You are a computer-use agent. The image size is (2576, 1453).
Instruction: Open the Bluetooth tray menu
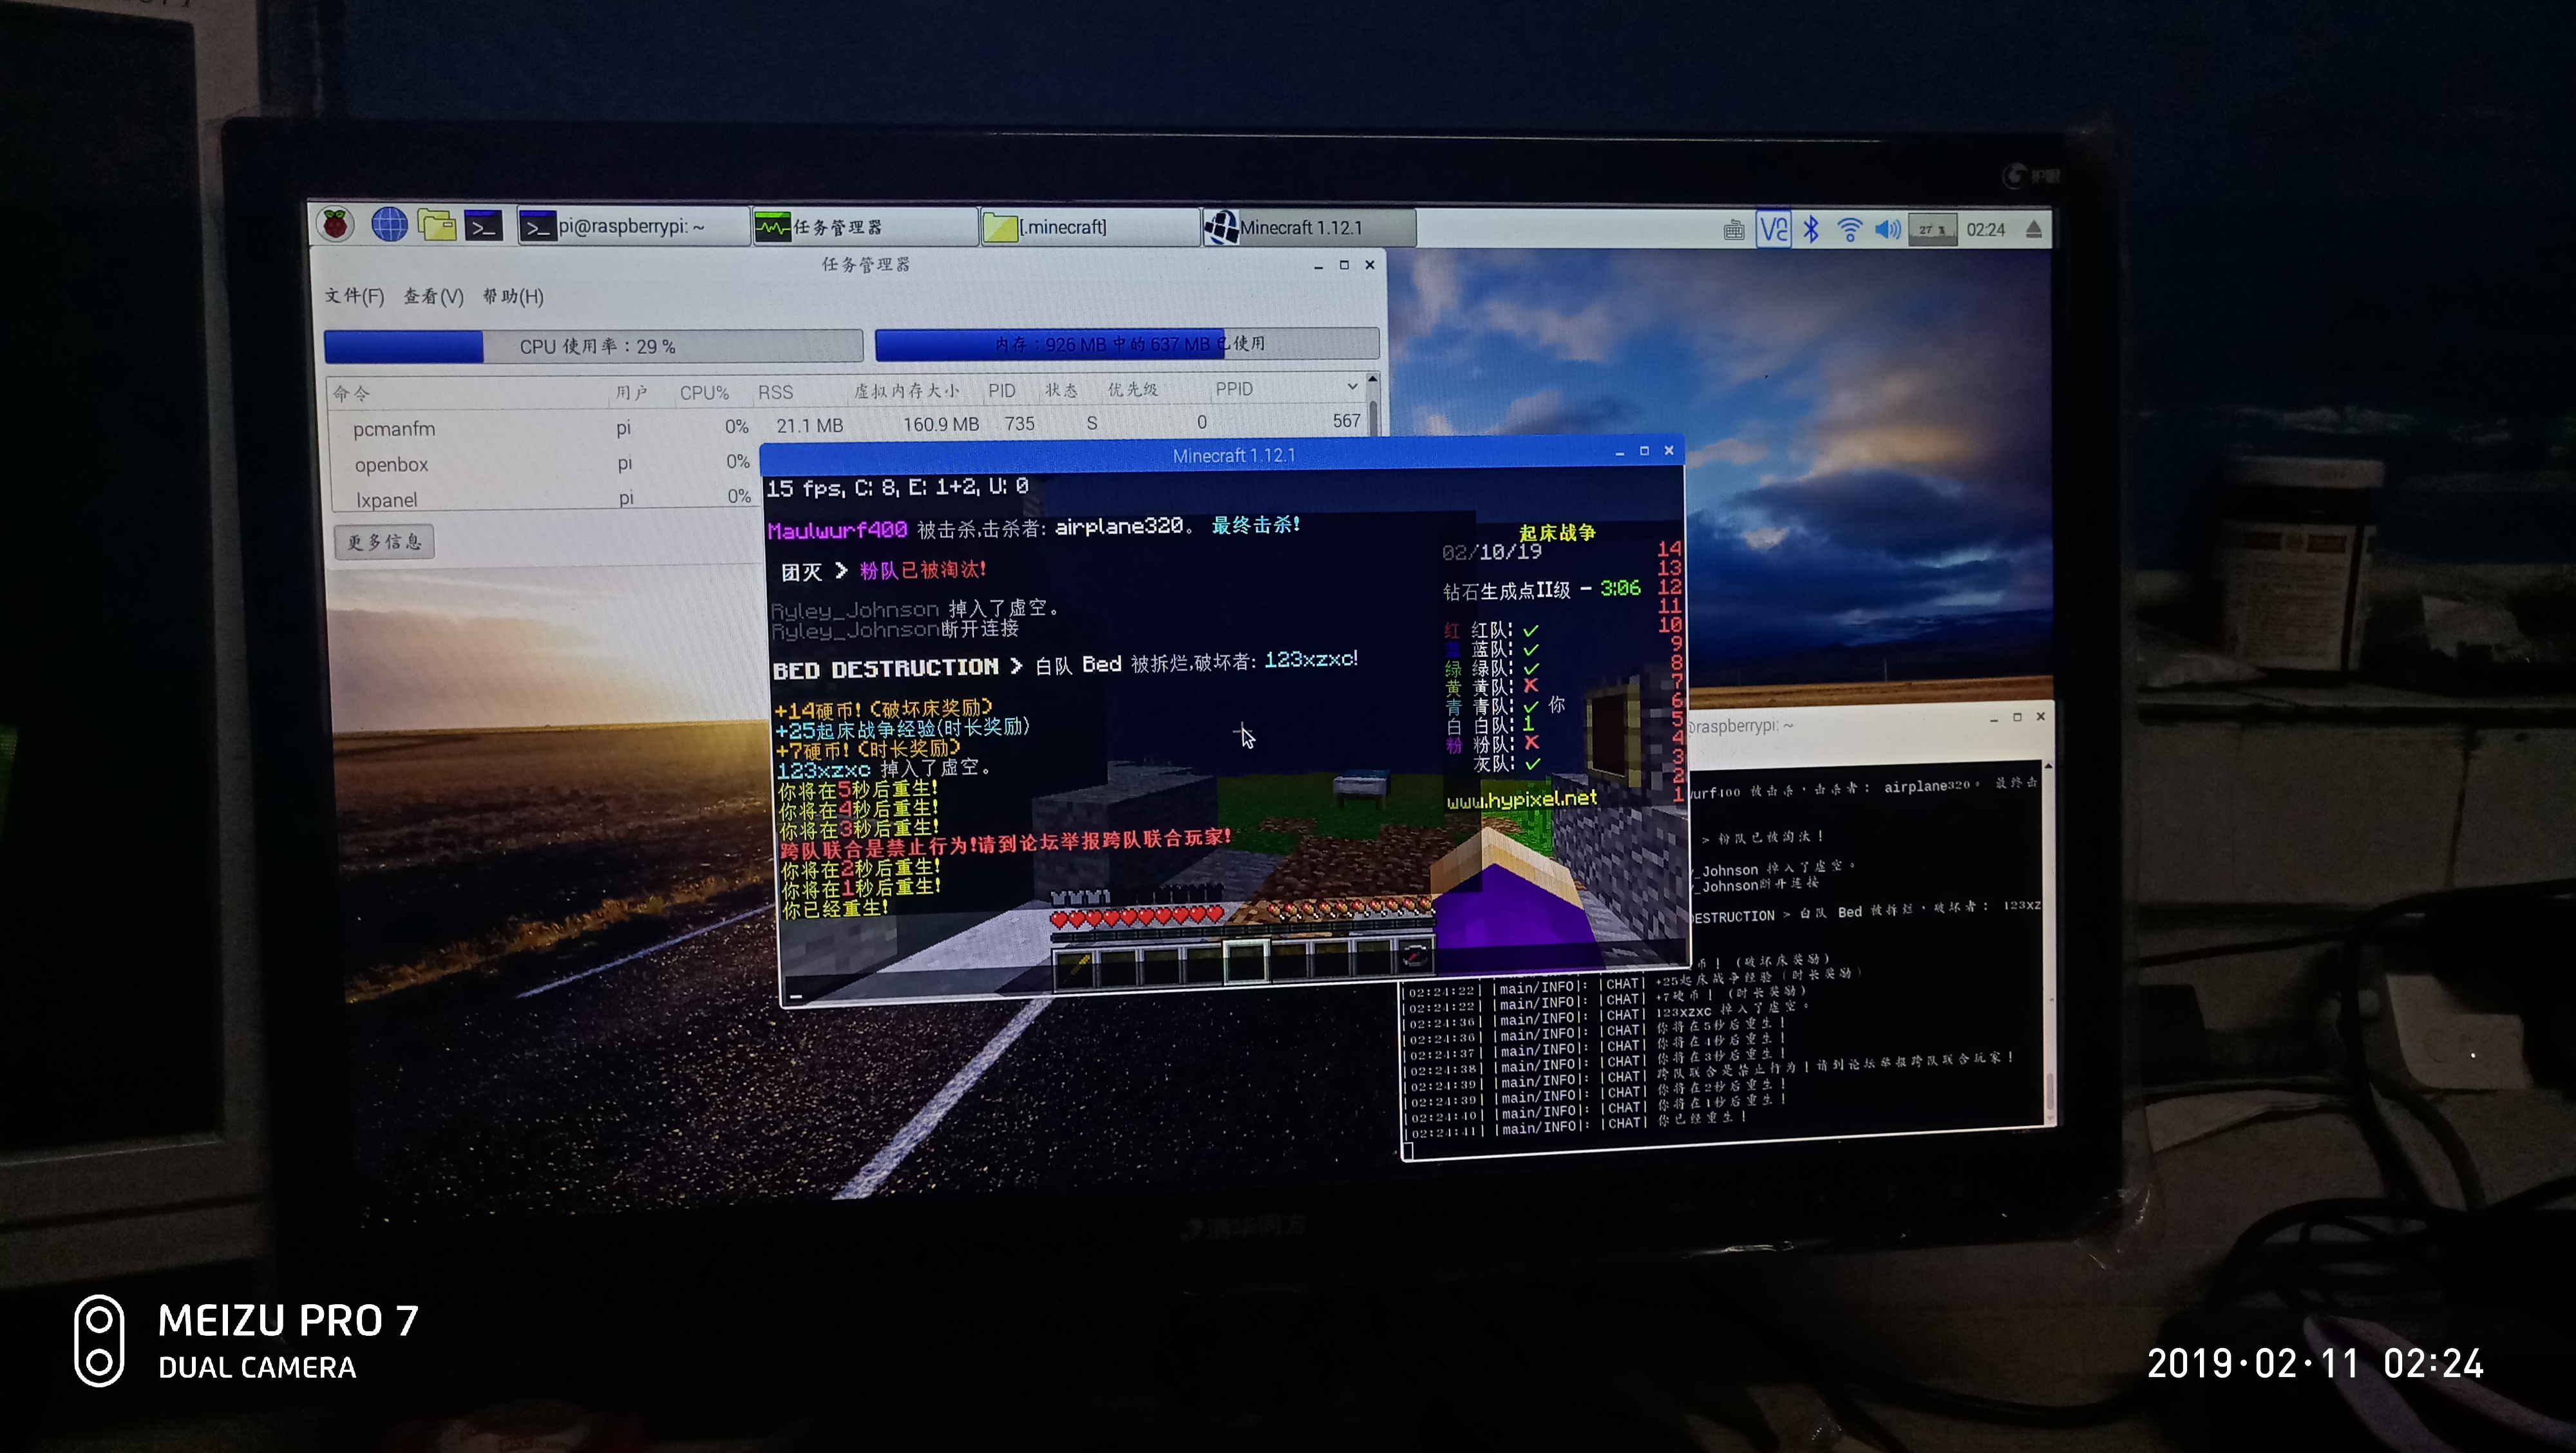[1811, 230]
